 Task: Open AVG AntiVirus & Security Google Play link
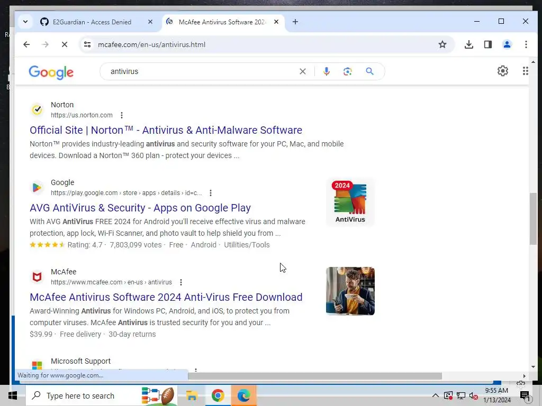tap(140, 208)
